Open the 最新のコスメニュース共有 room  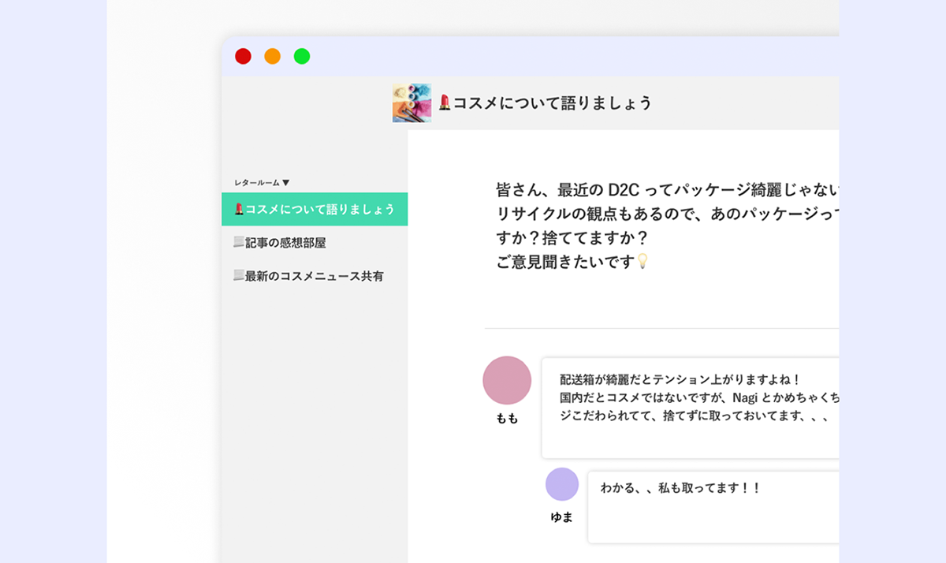(x=314, y=276)
